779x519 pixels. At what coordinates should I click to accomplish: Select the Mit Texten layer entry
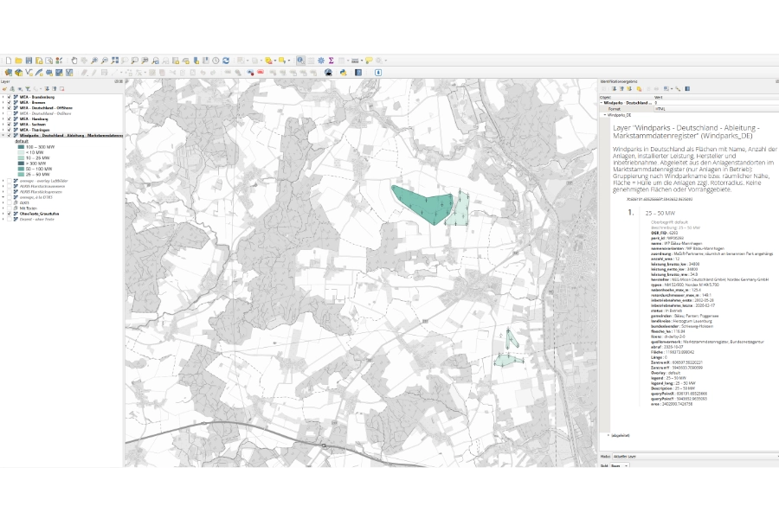click(x=29, y=208)
